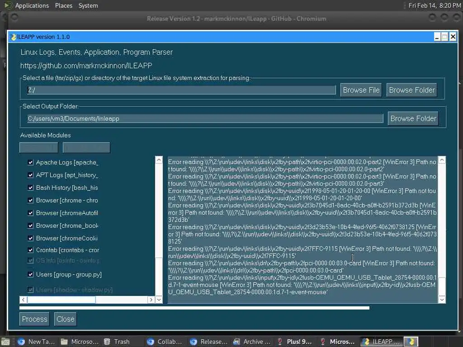Click Browse Folder for output folder
Image resolution: width=463 pixels, height=347 pixels.
(x=413, y=118)
